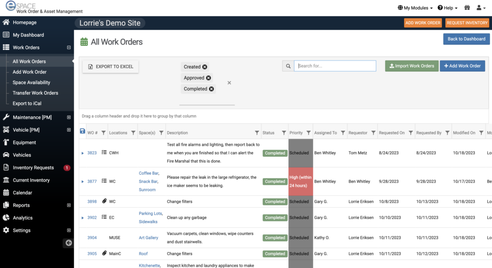This screenshot has width=492, height=268.
Task: Open Space Availability in the sidebar
Action: 31,83
